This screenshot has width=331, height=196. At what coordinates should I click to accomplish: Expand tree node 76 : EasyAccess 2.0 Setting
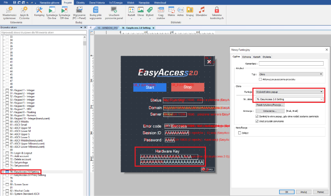click(x=3, y=172)
